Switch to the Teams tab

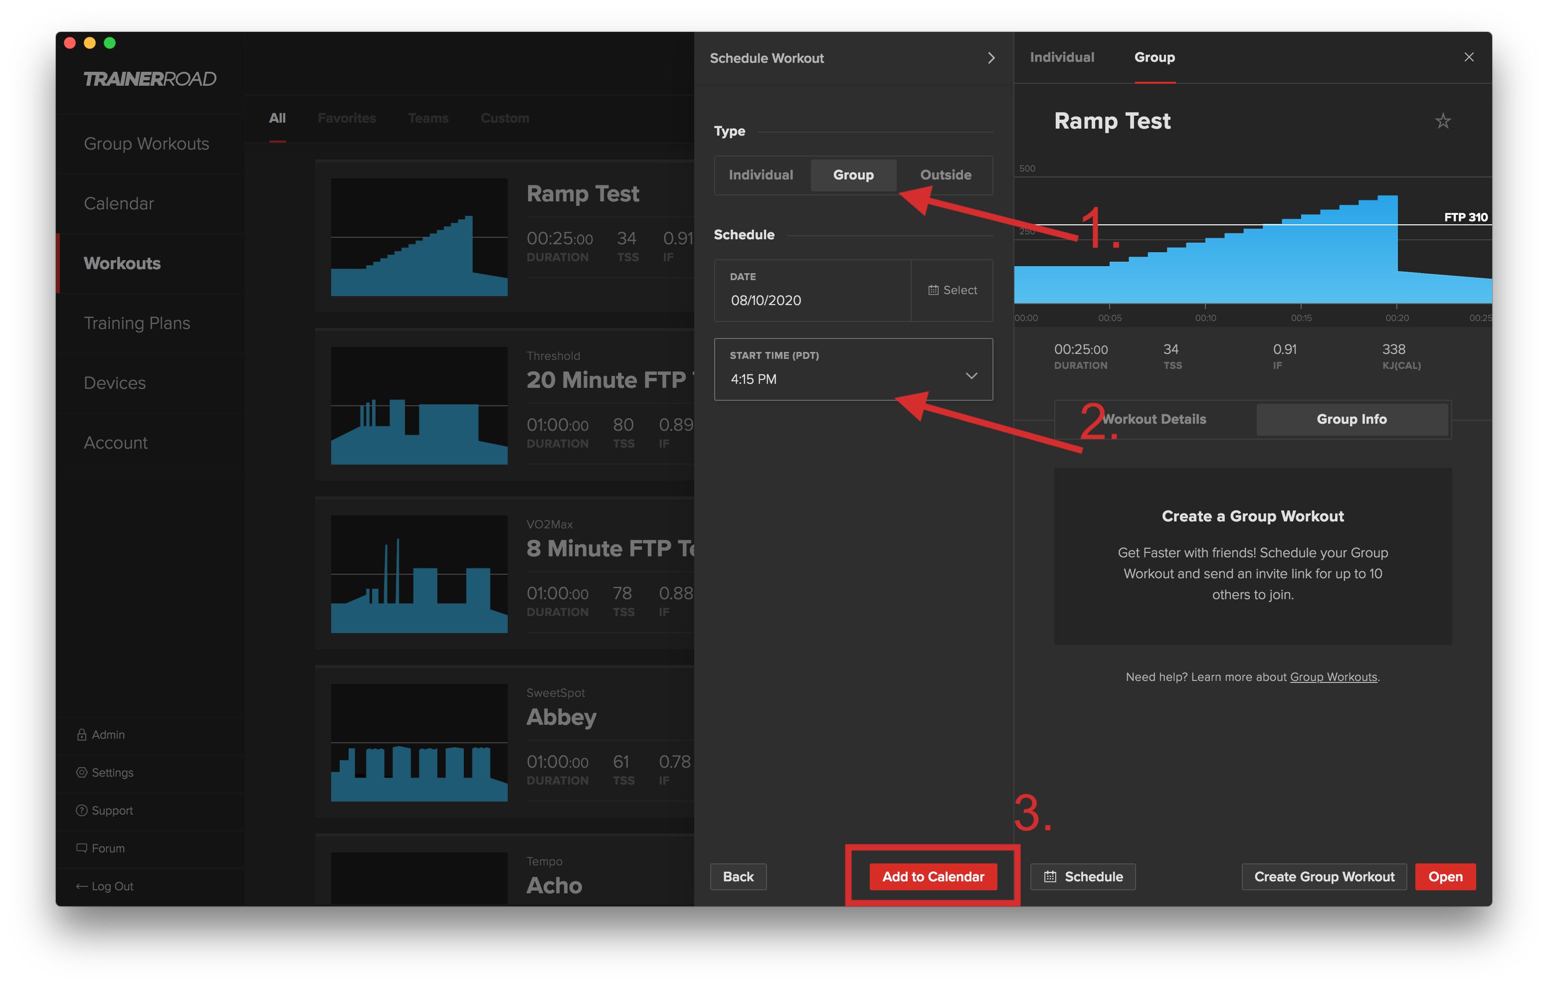tap(428, 118)
